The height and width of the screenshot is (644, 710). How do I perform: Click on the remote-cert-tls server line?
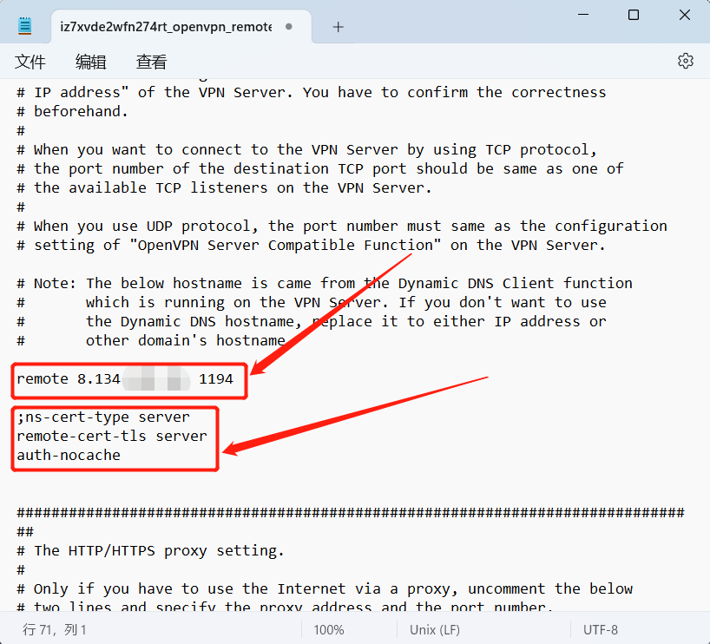coord(112,436)
